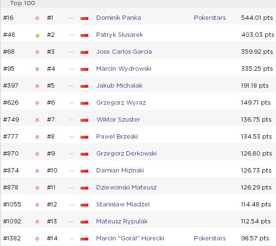
Task: Click Poland flag beside Dominik Panka
Action: [x=84, y=18]
